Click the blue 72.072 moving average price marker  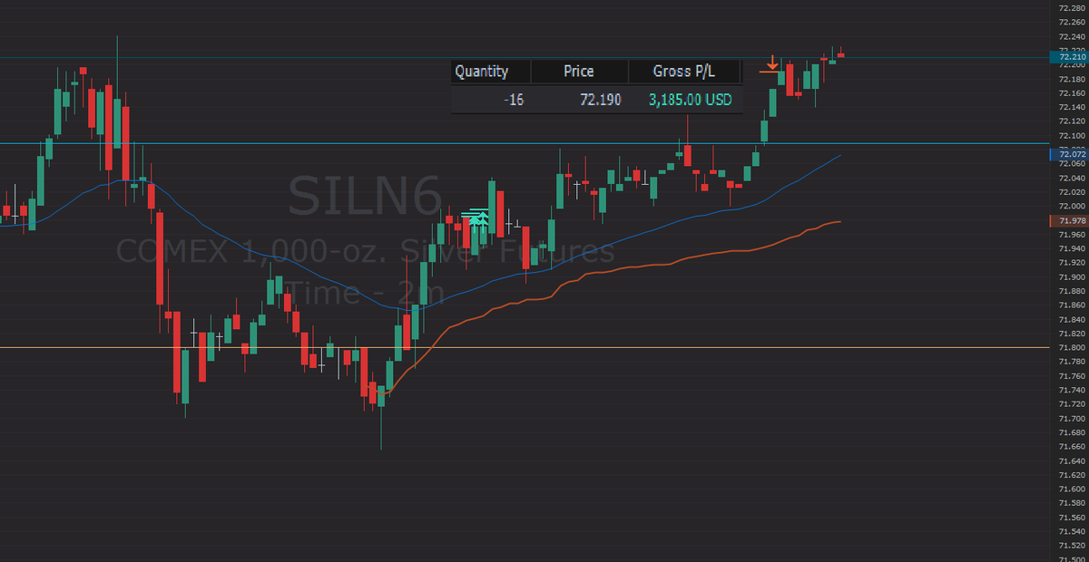[1071, 155]
